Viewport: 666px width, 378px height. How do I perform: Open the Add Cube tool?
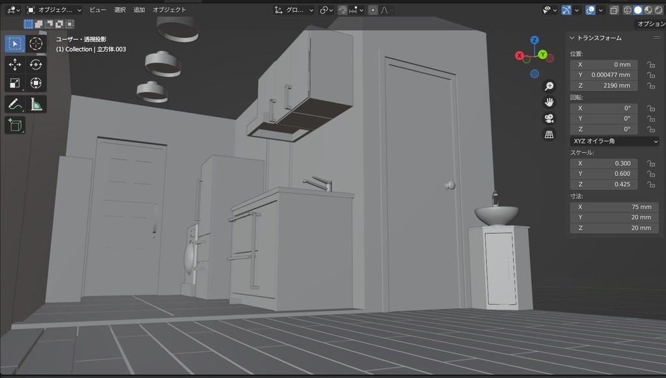(14, 125)
